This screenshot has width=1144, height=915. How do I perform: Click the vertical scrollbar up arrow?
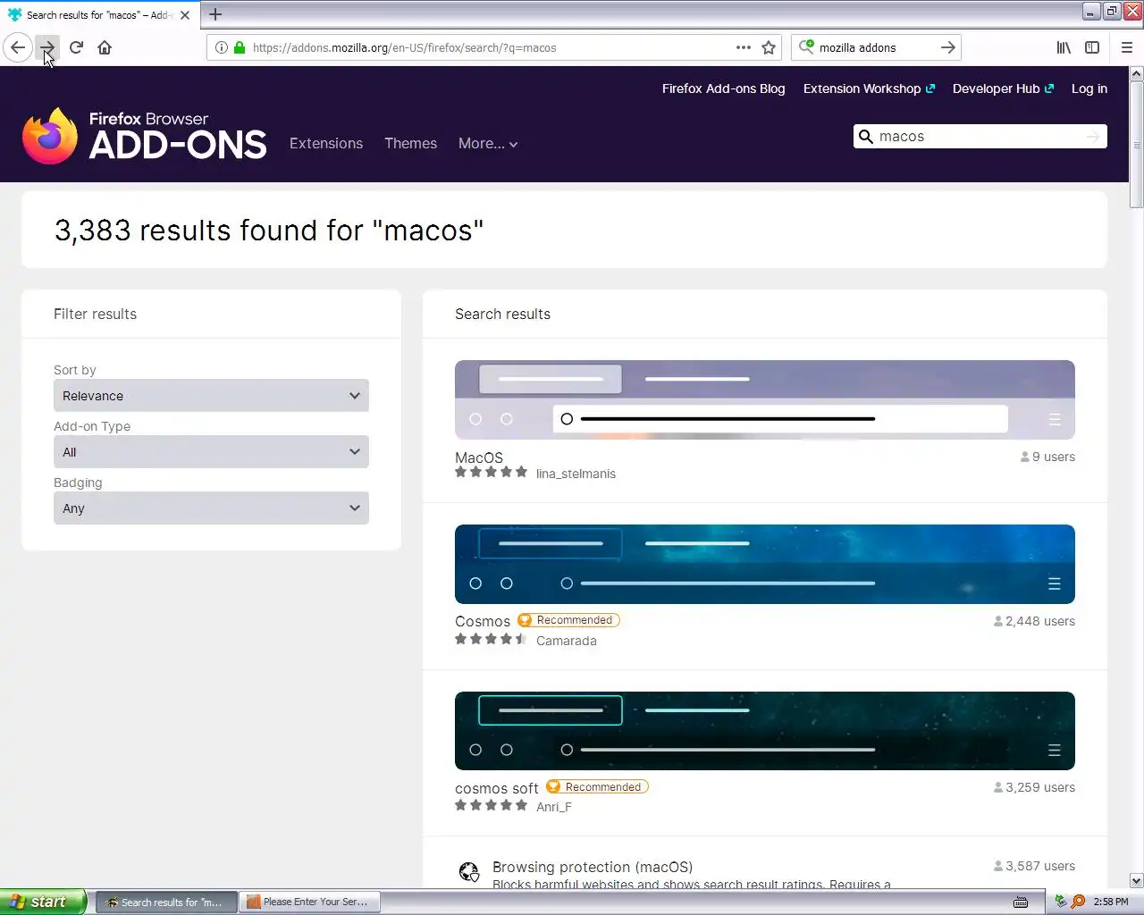1136,73
